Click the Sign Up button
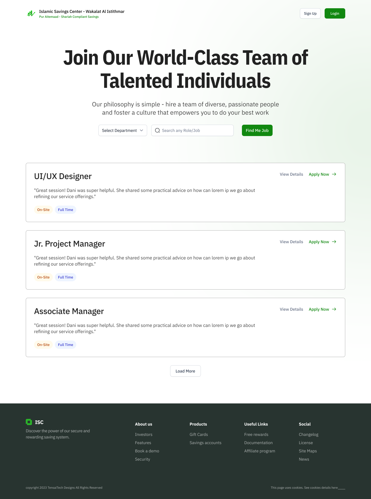371x499 pixels. tap(310, 14)
